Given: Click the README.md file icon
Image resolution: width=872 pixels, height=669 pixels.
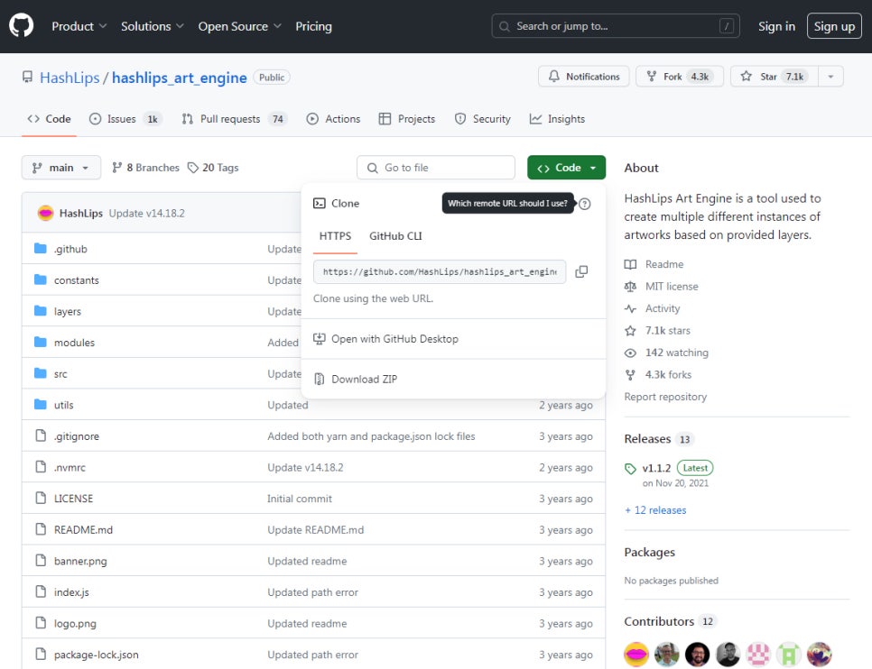Looking at the screenshot, I should pos(40,529).
